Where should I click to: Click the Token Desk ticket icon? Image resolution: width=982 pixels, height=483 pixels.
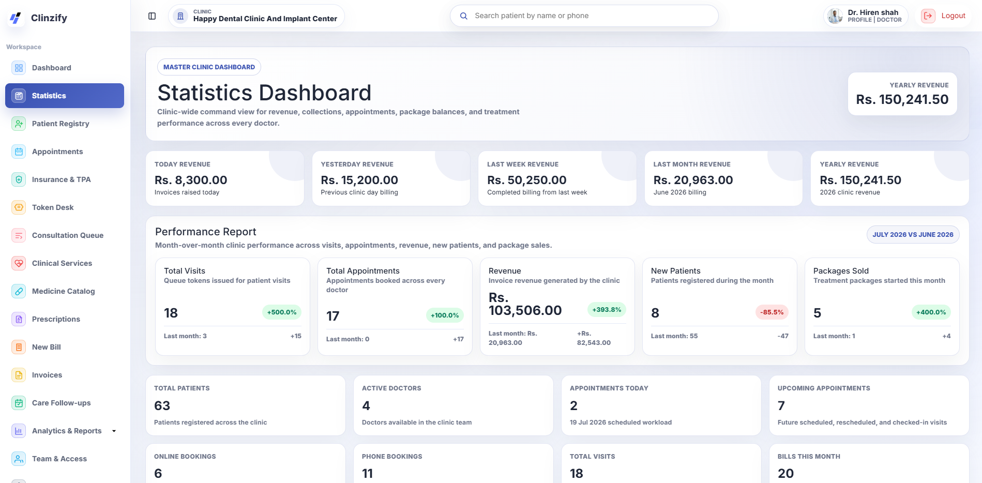[19, 207]
